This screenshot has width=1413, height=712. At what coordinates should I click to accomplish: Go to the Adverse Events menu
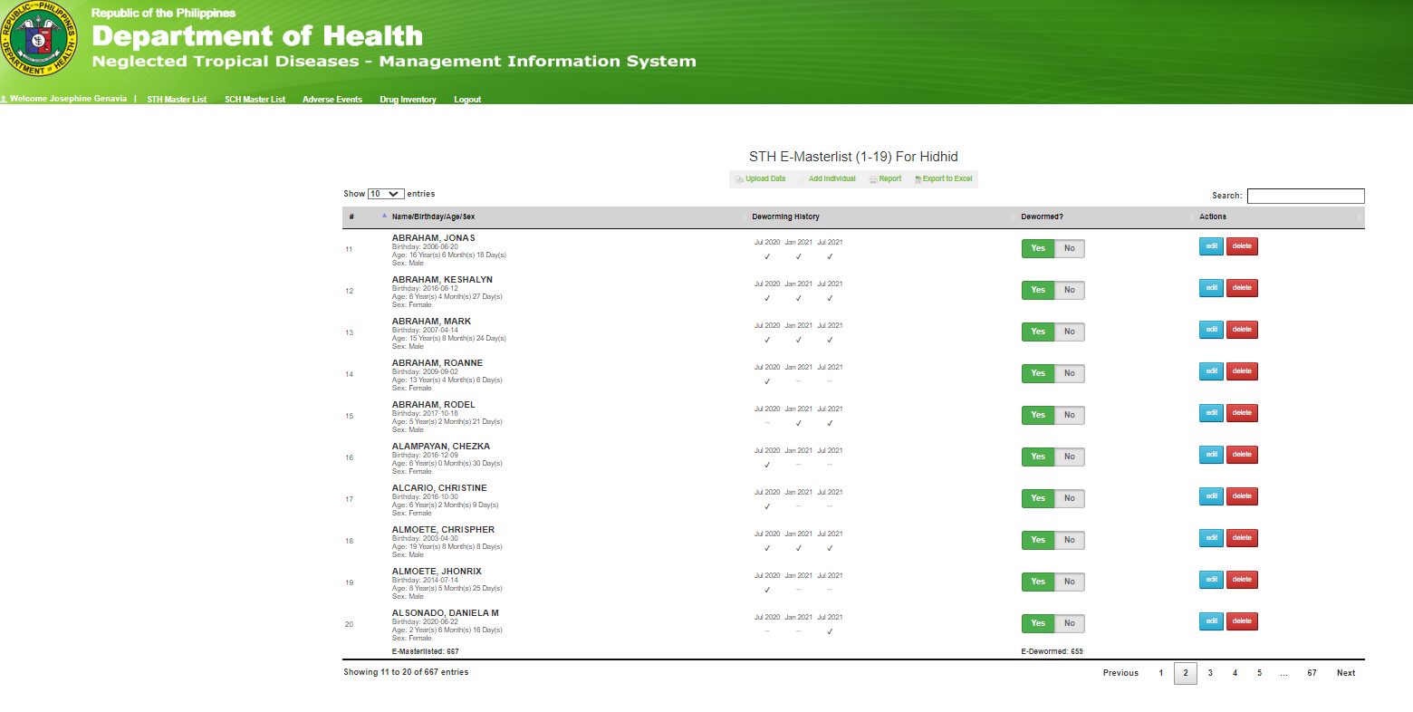(332, 100)
